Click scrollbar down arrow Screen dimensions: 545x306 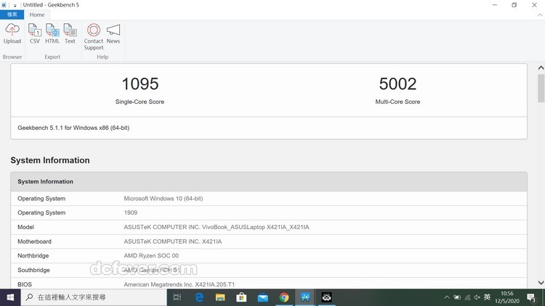click(541, 282)
